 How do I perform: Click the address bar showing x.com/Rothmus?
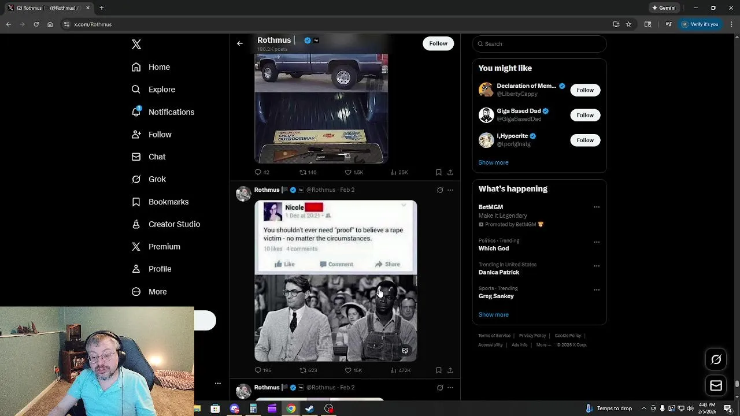tap(335, 24)
